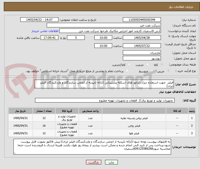
Task: Click the تعداد / مقدار column header
Action: pyautogui.click(x=44, y=111)
